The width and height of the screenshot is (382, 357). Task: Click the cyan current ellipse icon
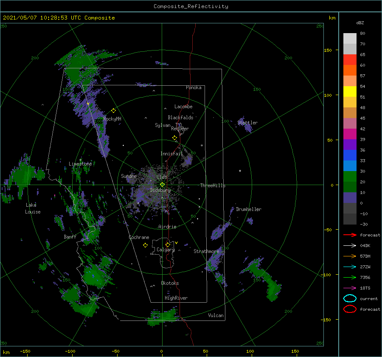pyautogui.click(x=350, y=298)
